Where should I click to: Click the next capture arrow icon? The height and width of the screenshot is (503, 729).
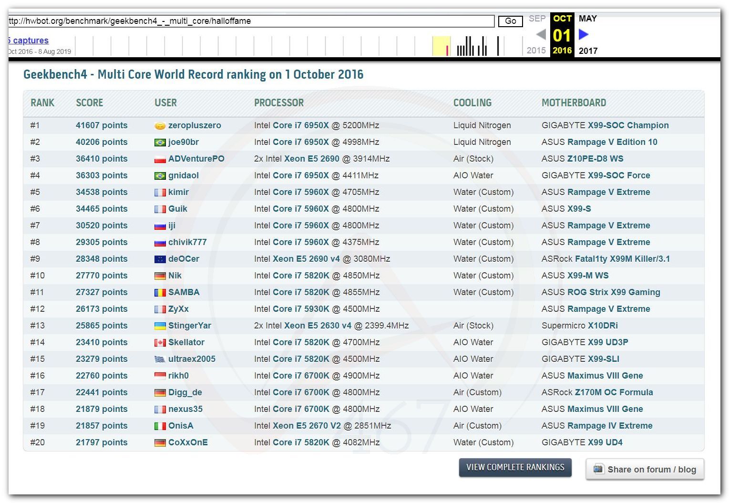click(584, 34)
